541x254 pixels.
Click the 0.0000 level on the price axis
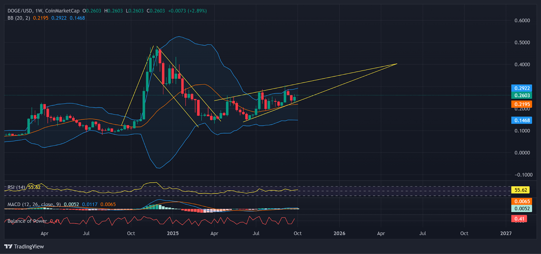coord(522,153)
